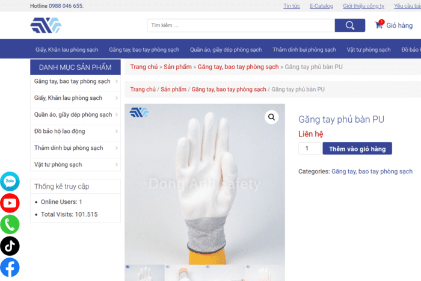Open Găng tay, bao tay nav menu
Viewport: 421px width, 281px height.
tap(144, 50)
